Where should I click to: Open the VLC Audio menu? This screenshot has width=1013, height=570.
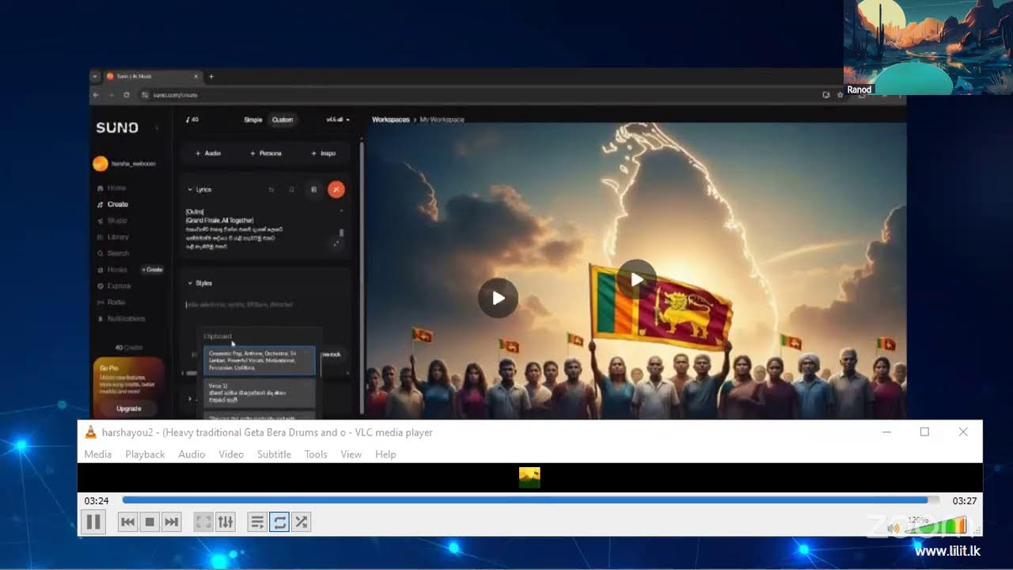[x=192, y=454]
